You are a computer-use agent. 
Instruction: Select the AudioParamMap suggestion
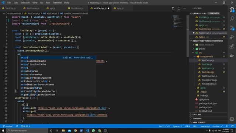coord(58,75)
